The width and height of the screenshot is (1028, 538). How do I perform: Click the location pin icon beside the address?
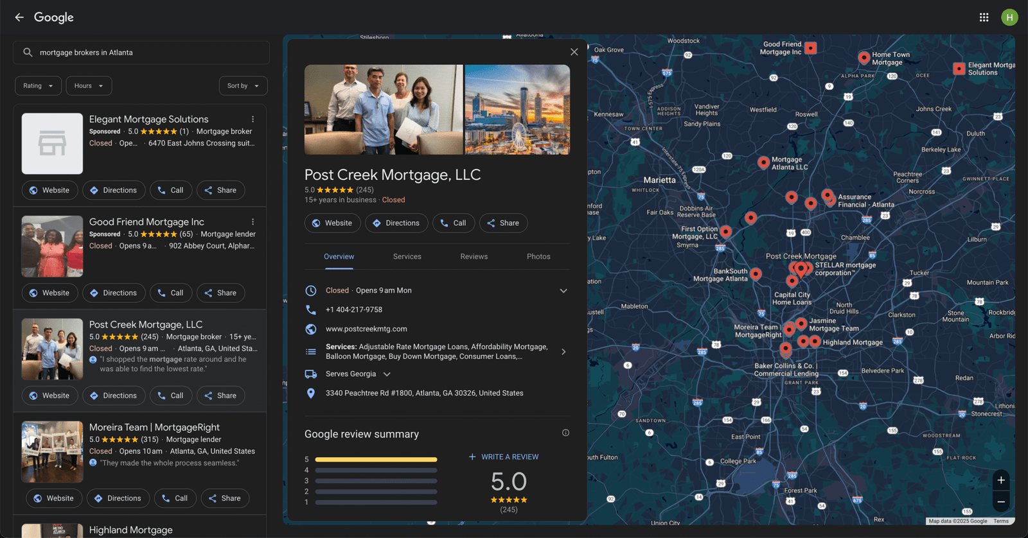tap(311, 393)
